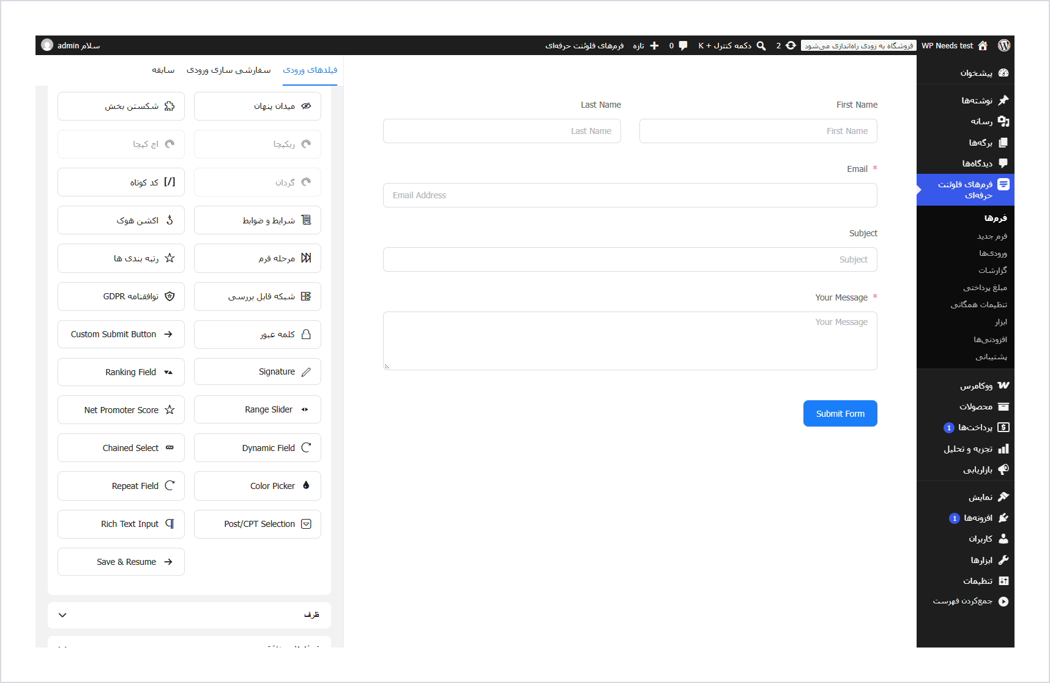Add the shortcode field
The height and width of the screenshot is (683, 1050).
pyautogui.click(x=121, y=182)
